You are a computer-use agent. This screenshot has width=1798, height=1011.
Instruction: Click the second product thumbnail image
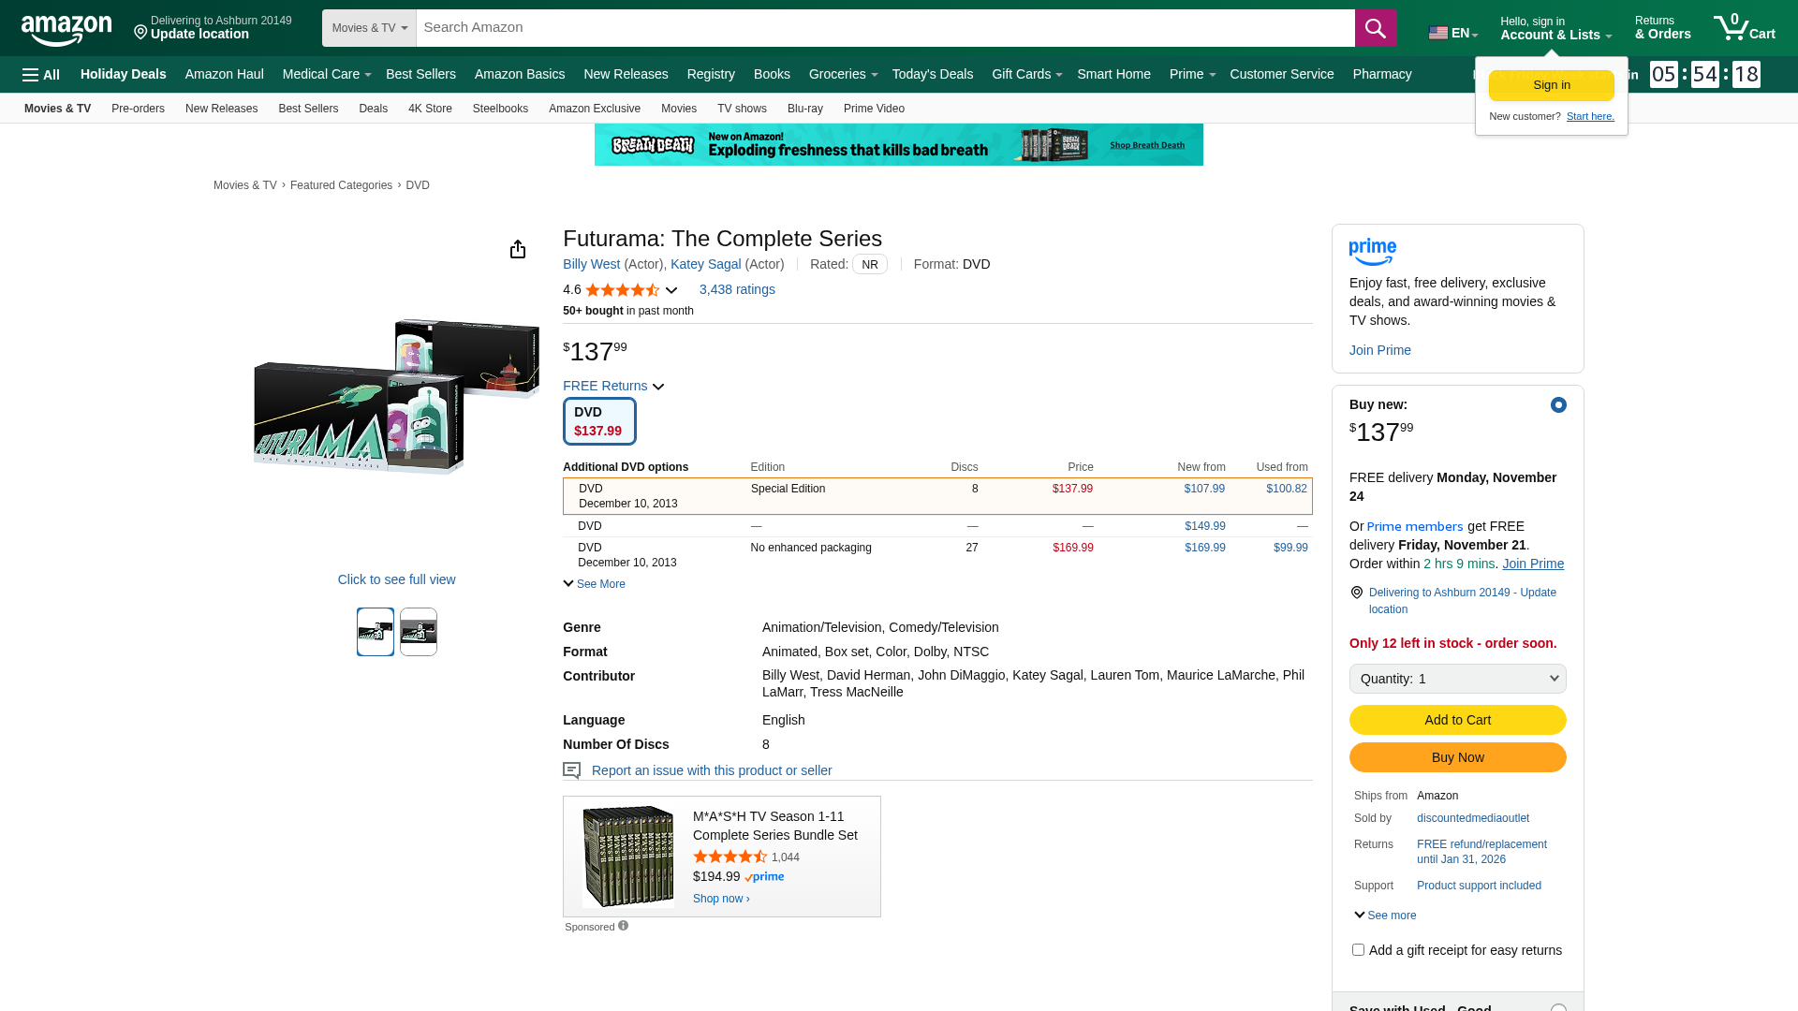tap(419, 632)
